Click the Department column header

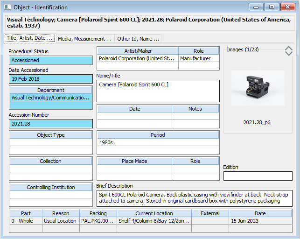(51, 90)
